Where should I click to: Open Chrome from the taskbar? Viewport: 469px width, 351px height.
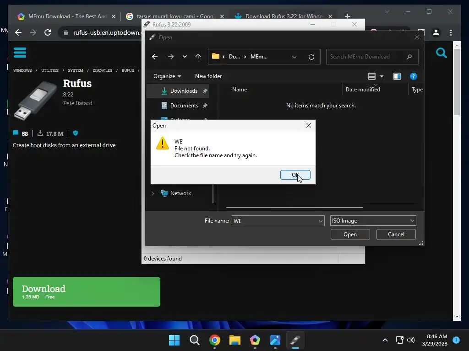pyautogui.click(x=214, y=340)
